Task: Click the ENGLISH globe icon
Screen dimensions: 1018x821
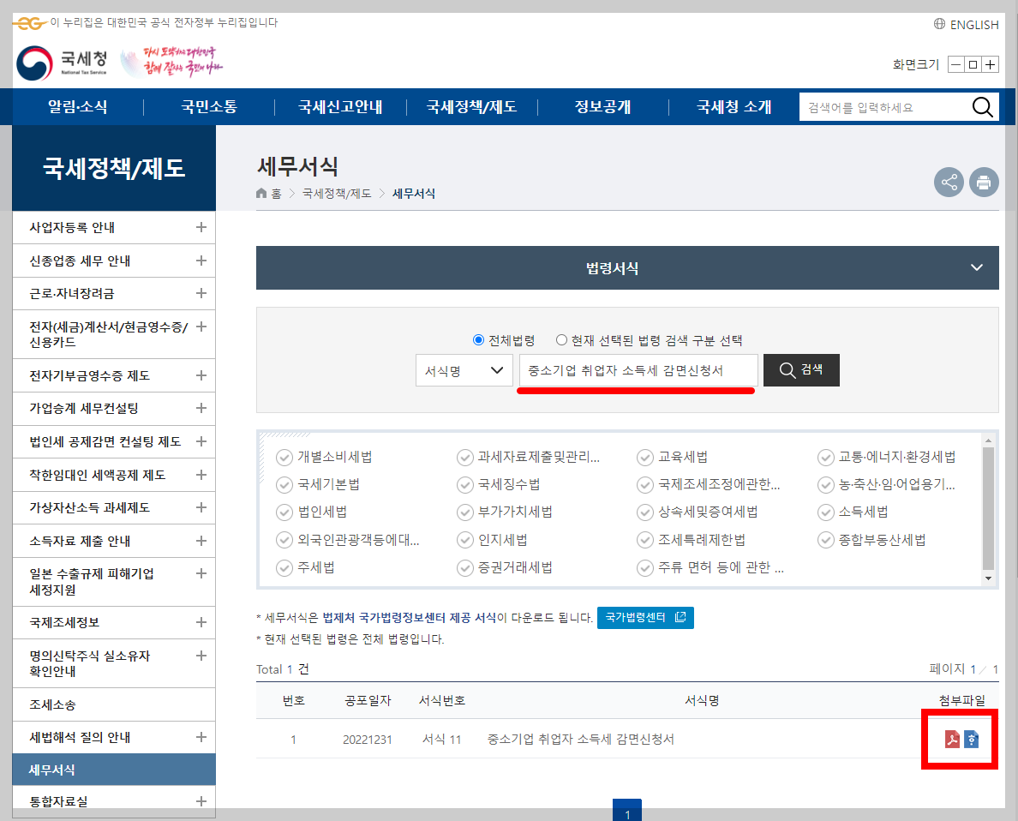Action: [x=939, y=24]
